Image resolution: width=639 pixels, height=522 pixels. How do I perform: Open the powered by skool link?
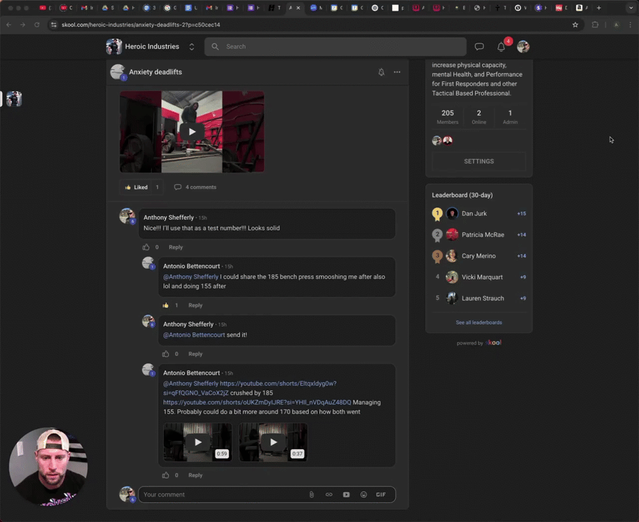click(479, 343)
